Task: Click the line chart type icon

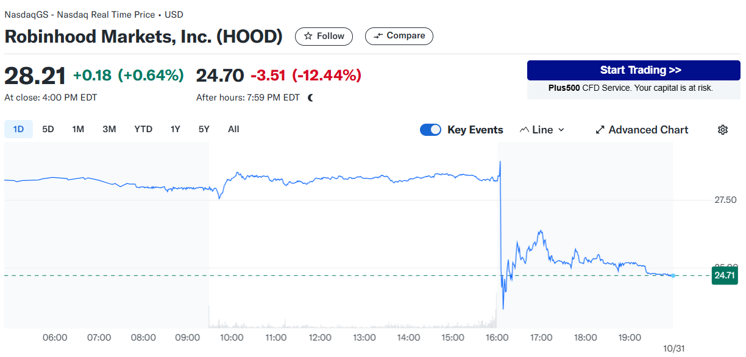Action: coord(524,130)
